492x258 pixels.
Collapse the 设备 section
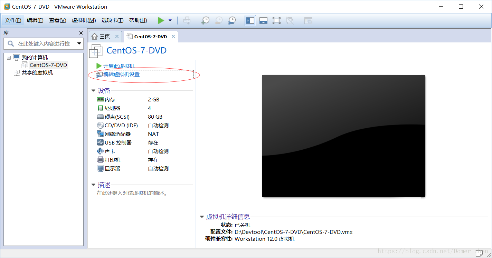point(93,91)
